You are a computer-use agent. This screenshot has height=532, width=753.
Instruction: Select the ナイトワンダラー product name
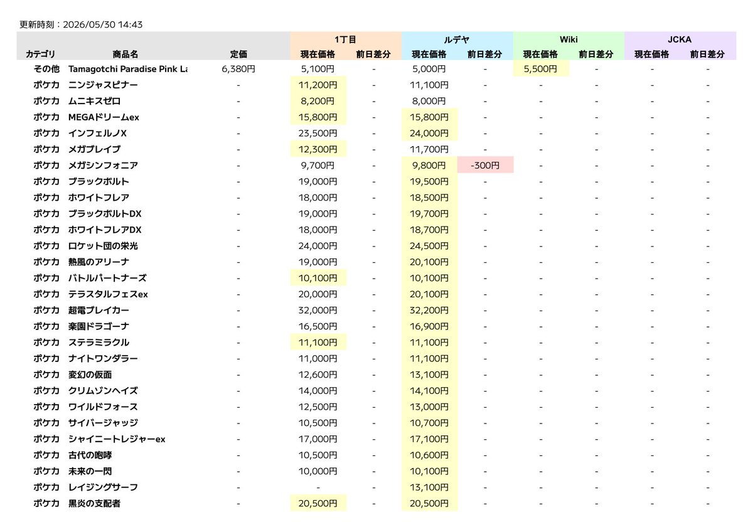tap(104, 358)
